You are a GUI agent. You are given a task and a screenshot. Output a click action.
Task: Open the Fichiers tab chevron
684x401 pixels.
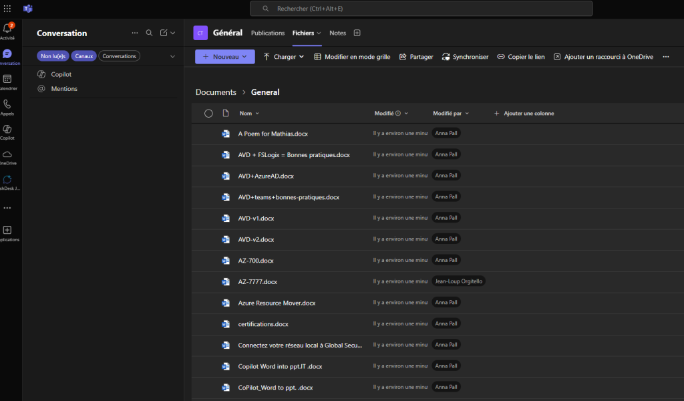(319, 33)
